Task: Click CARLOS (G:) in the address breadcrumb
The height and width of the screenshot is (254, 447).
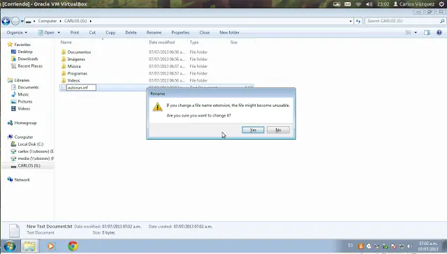Action: (x=75, y=21)
